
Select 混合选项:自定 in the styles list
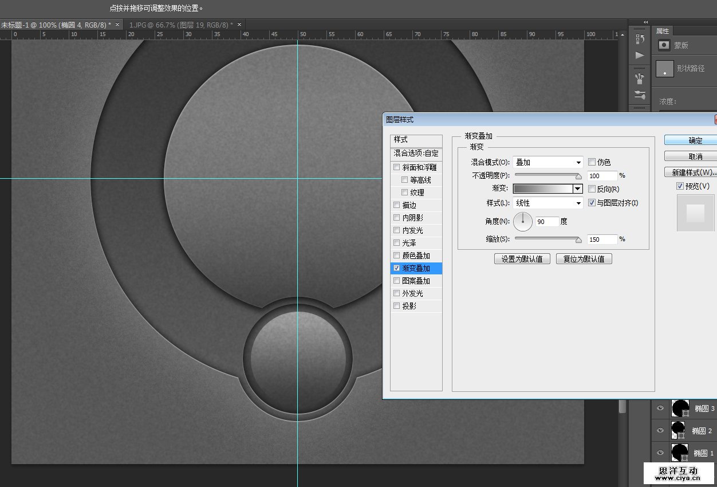[x=416, y=154]
